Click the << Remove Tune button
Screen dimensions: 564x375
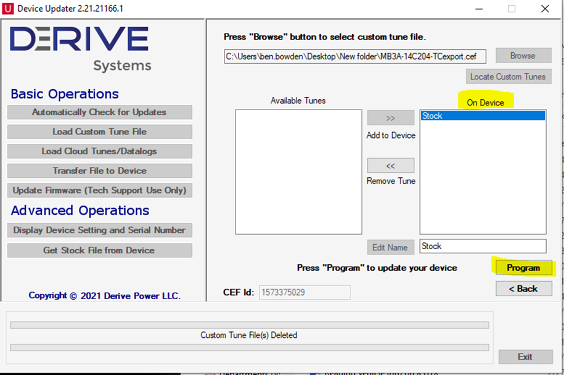pos(391,166)
